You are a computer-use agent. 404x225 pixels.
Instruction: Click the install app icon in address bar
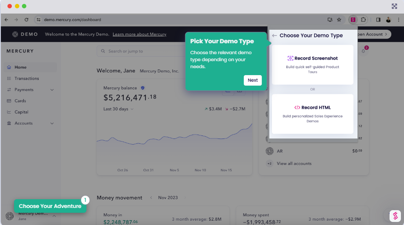point(330,20)
